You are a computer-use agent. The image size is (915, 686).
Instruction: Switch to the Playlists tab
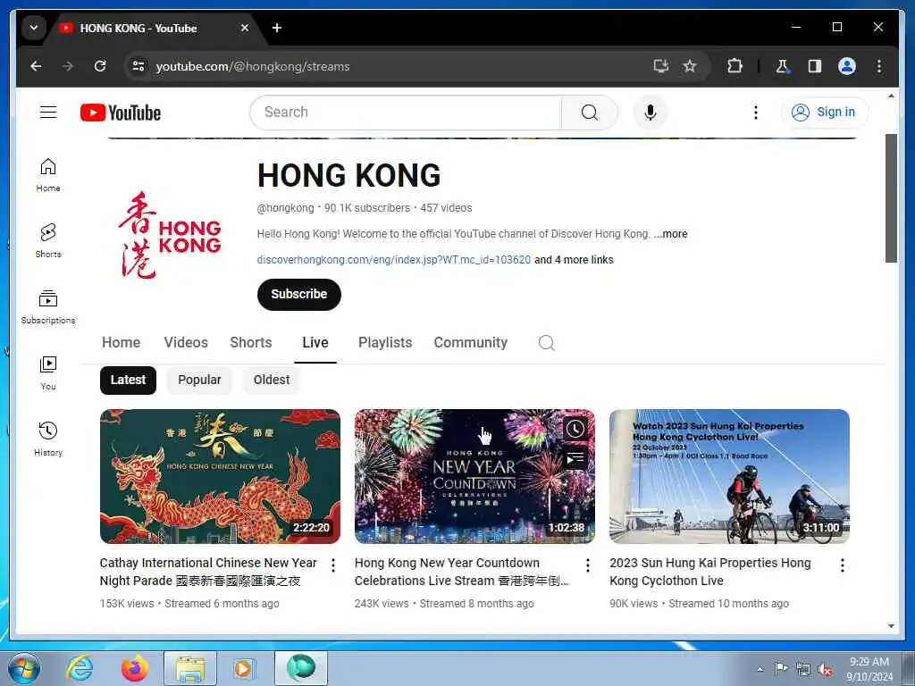(x=385, y=342)
